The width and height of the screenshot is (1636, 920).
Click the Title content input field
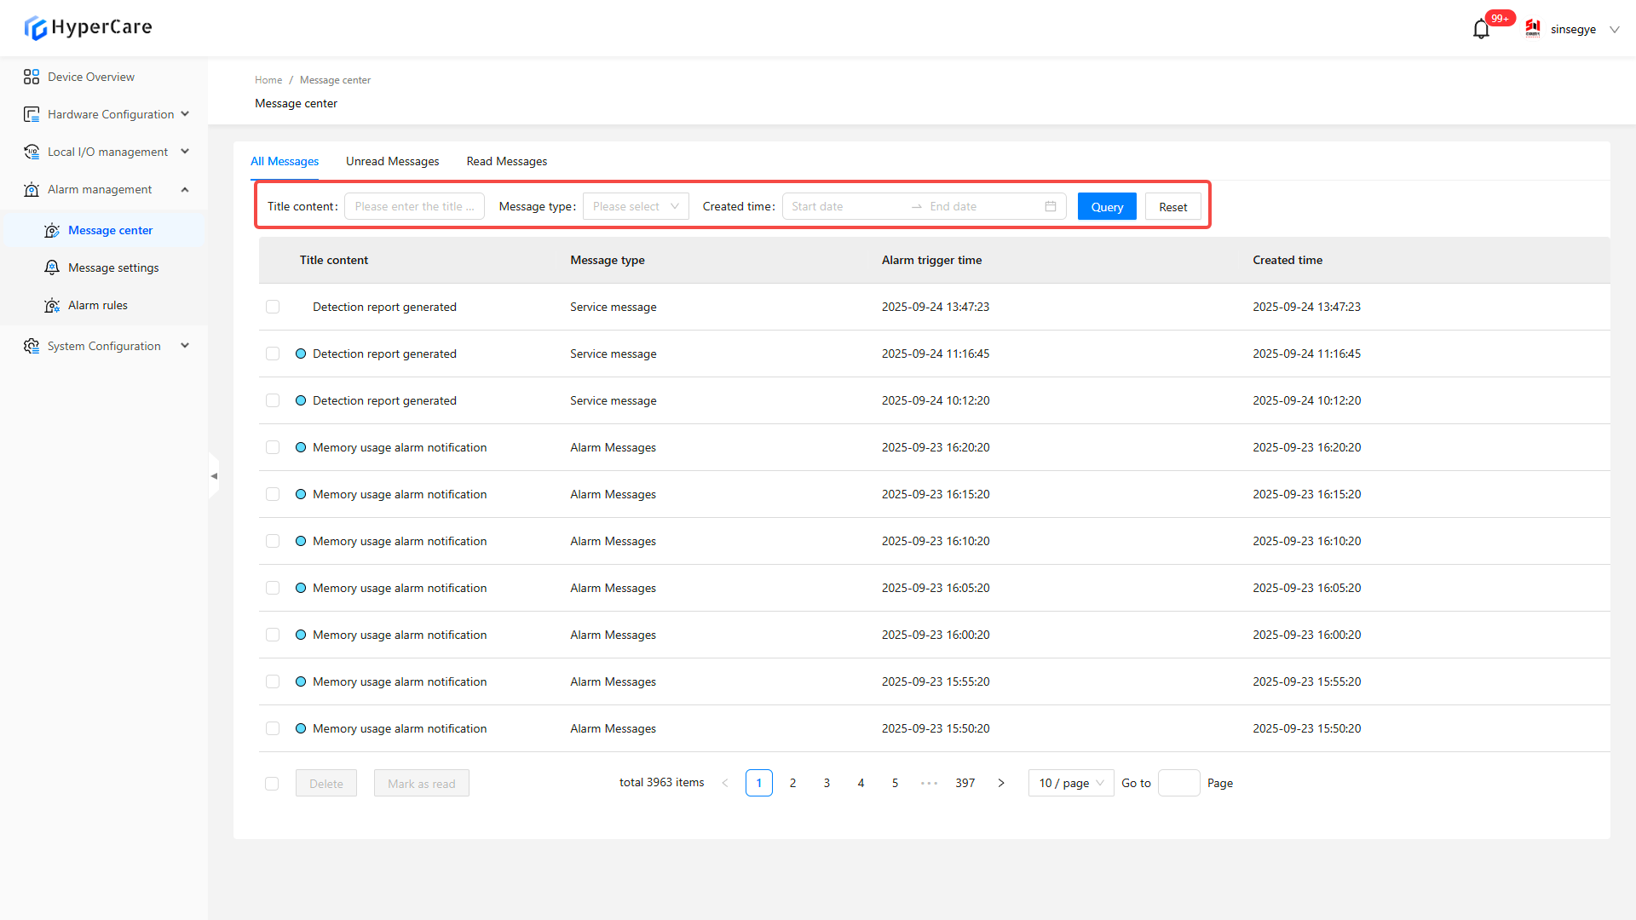point(414,206)
